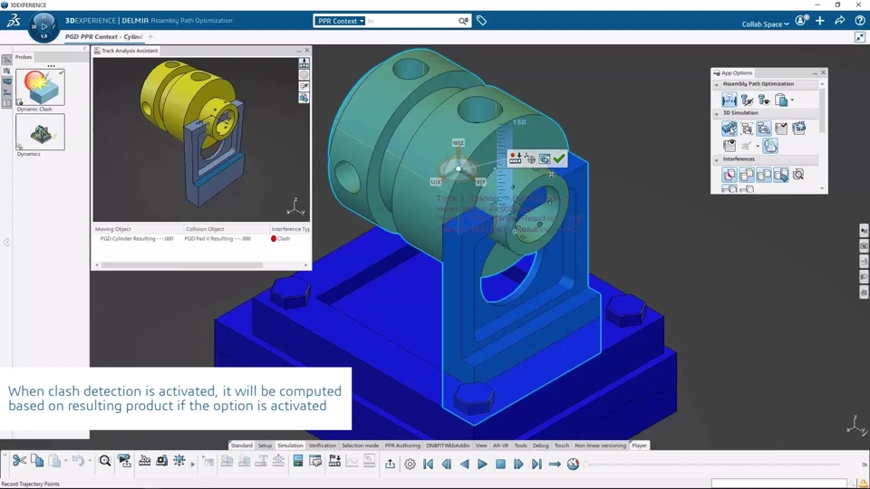Play the simulation backward
The width and height of the screenshot is (870, 489).
(x=464, y=464)
